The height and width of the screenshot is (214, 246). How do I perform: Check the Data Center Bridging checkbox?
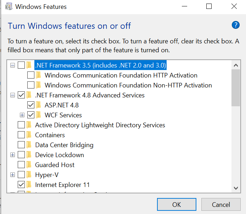[x=21, y=145]
